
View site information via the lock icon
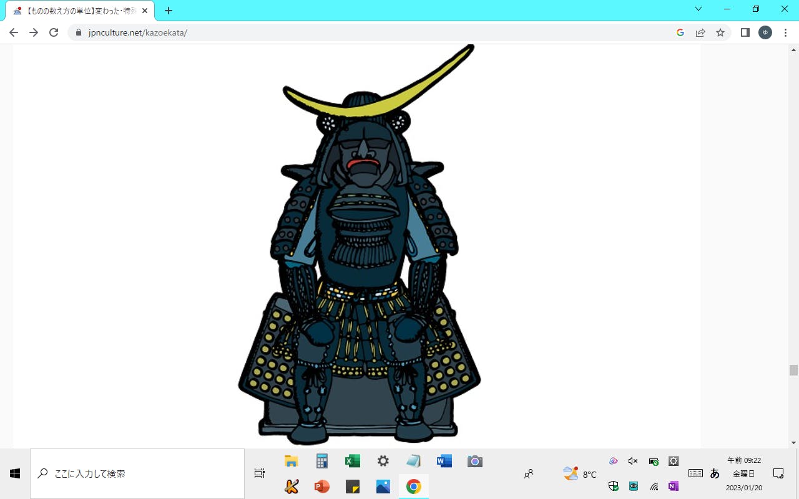[x=79, y=32]
